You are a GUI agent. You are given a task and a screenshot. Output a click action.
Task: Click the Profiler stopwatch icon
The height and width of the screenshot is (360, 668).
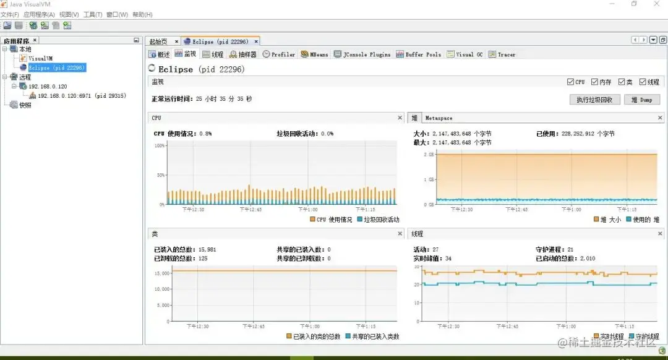click(x=266, y=54)
